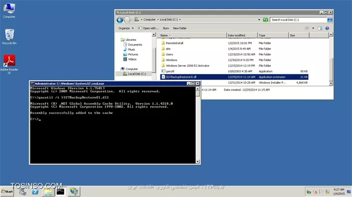The width and height of the screenshot is (352, 197).
Task: Select Libraries in the navigation pane
Action: [128, 40]
